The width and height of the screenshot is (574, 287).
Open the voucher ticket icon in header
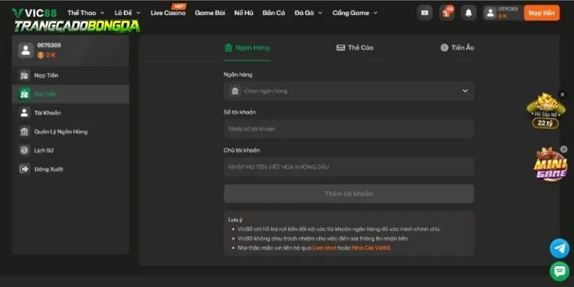coord(425,13)
